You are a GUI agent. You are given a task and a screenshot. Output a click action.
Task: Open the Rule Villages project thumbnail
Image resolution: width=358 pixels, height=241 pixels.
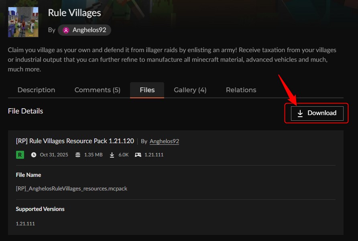click(23, 22)
